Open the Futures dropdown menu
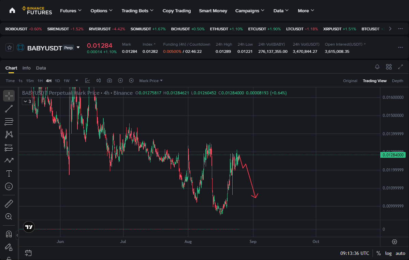 pyautogui.click(x=71, y=11)
